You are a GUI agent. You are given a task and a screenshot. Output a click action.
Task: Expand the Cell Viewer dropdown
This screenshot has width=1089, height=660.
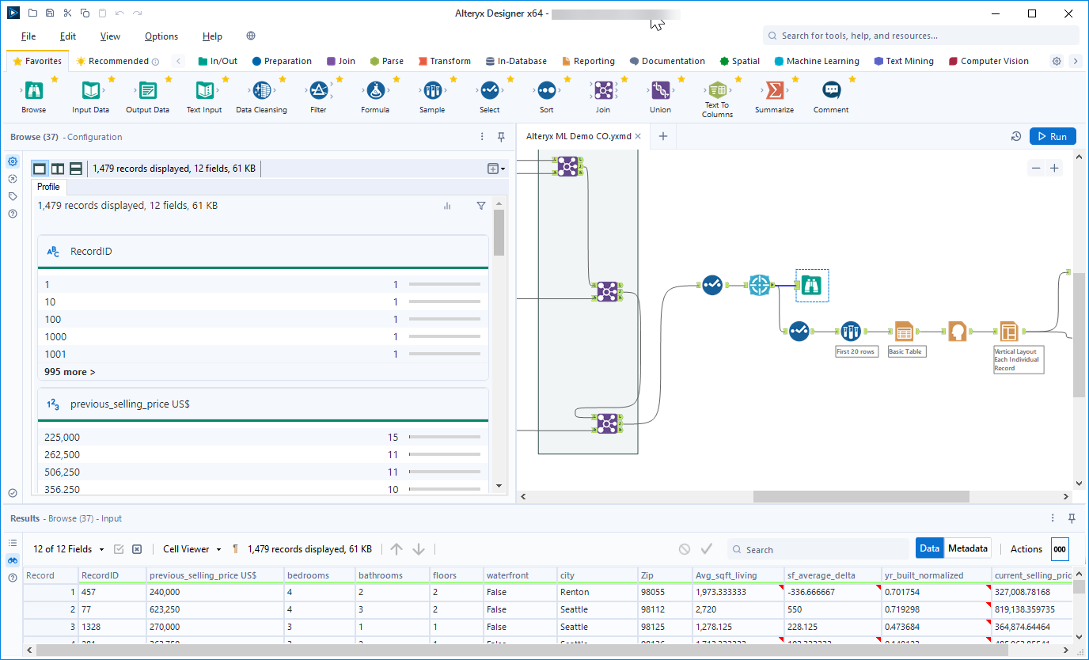pos(192,549)
